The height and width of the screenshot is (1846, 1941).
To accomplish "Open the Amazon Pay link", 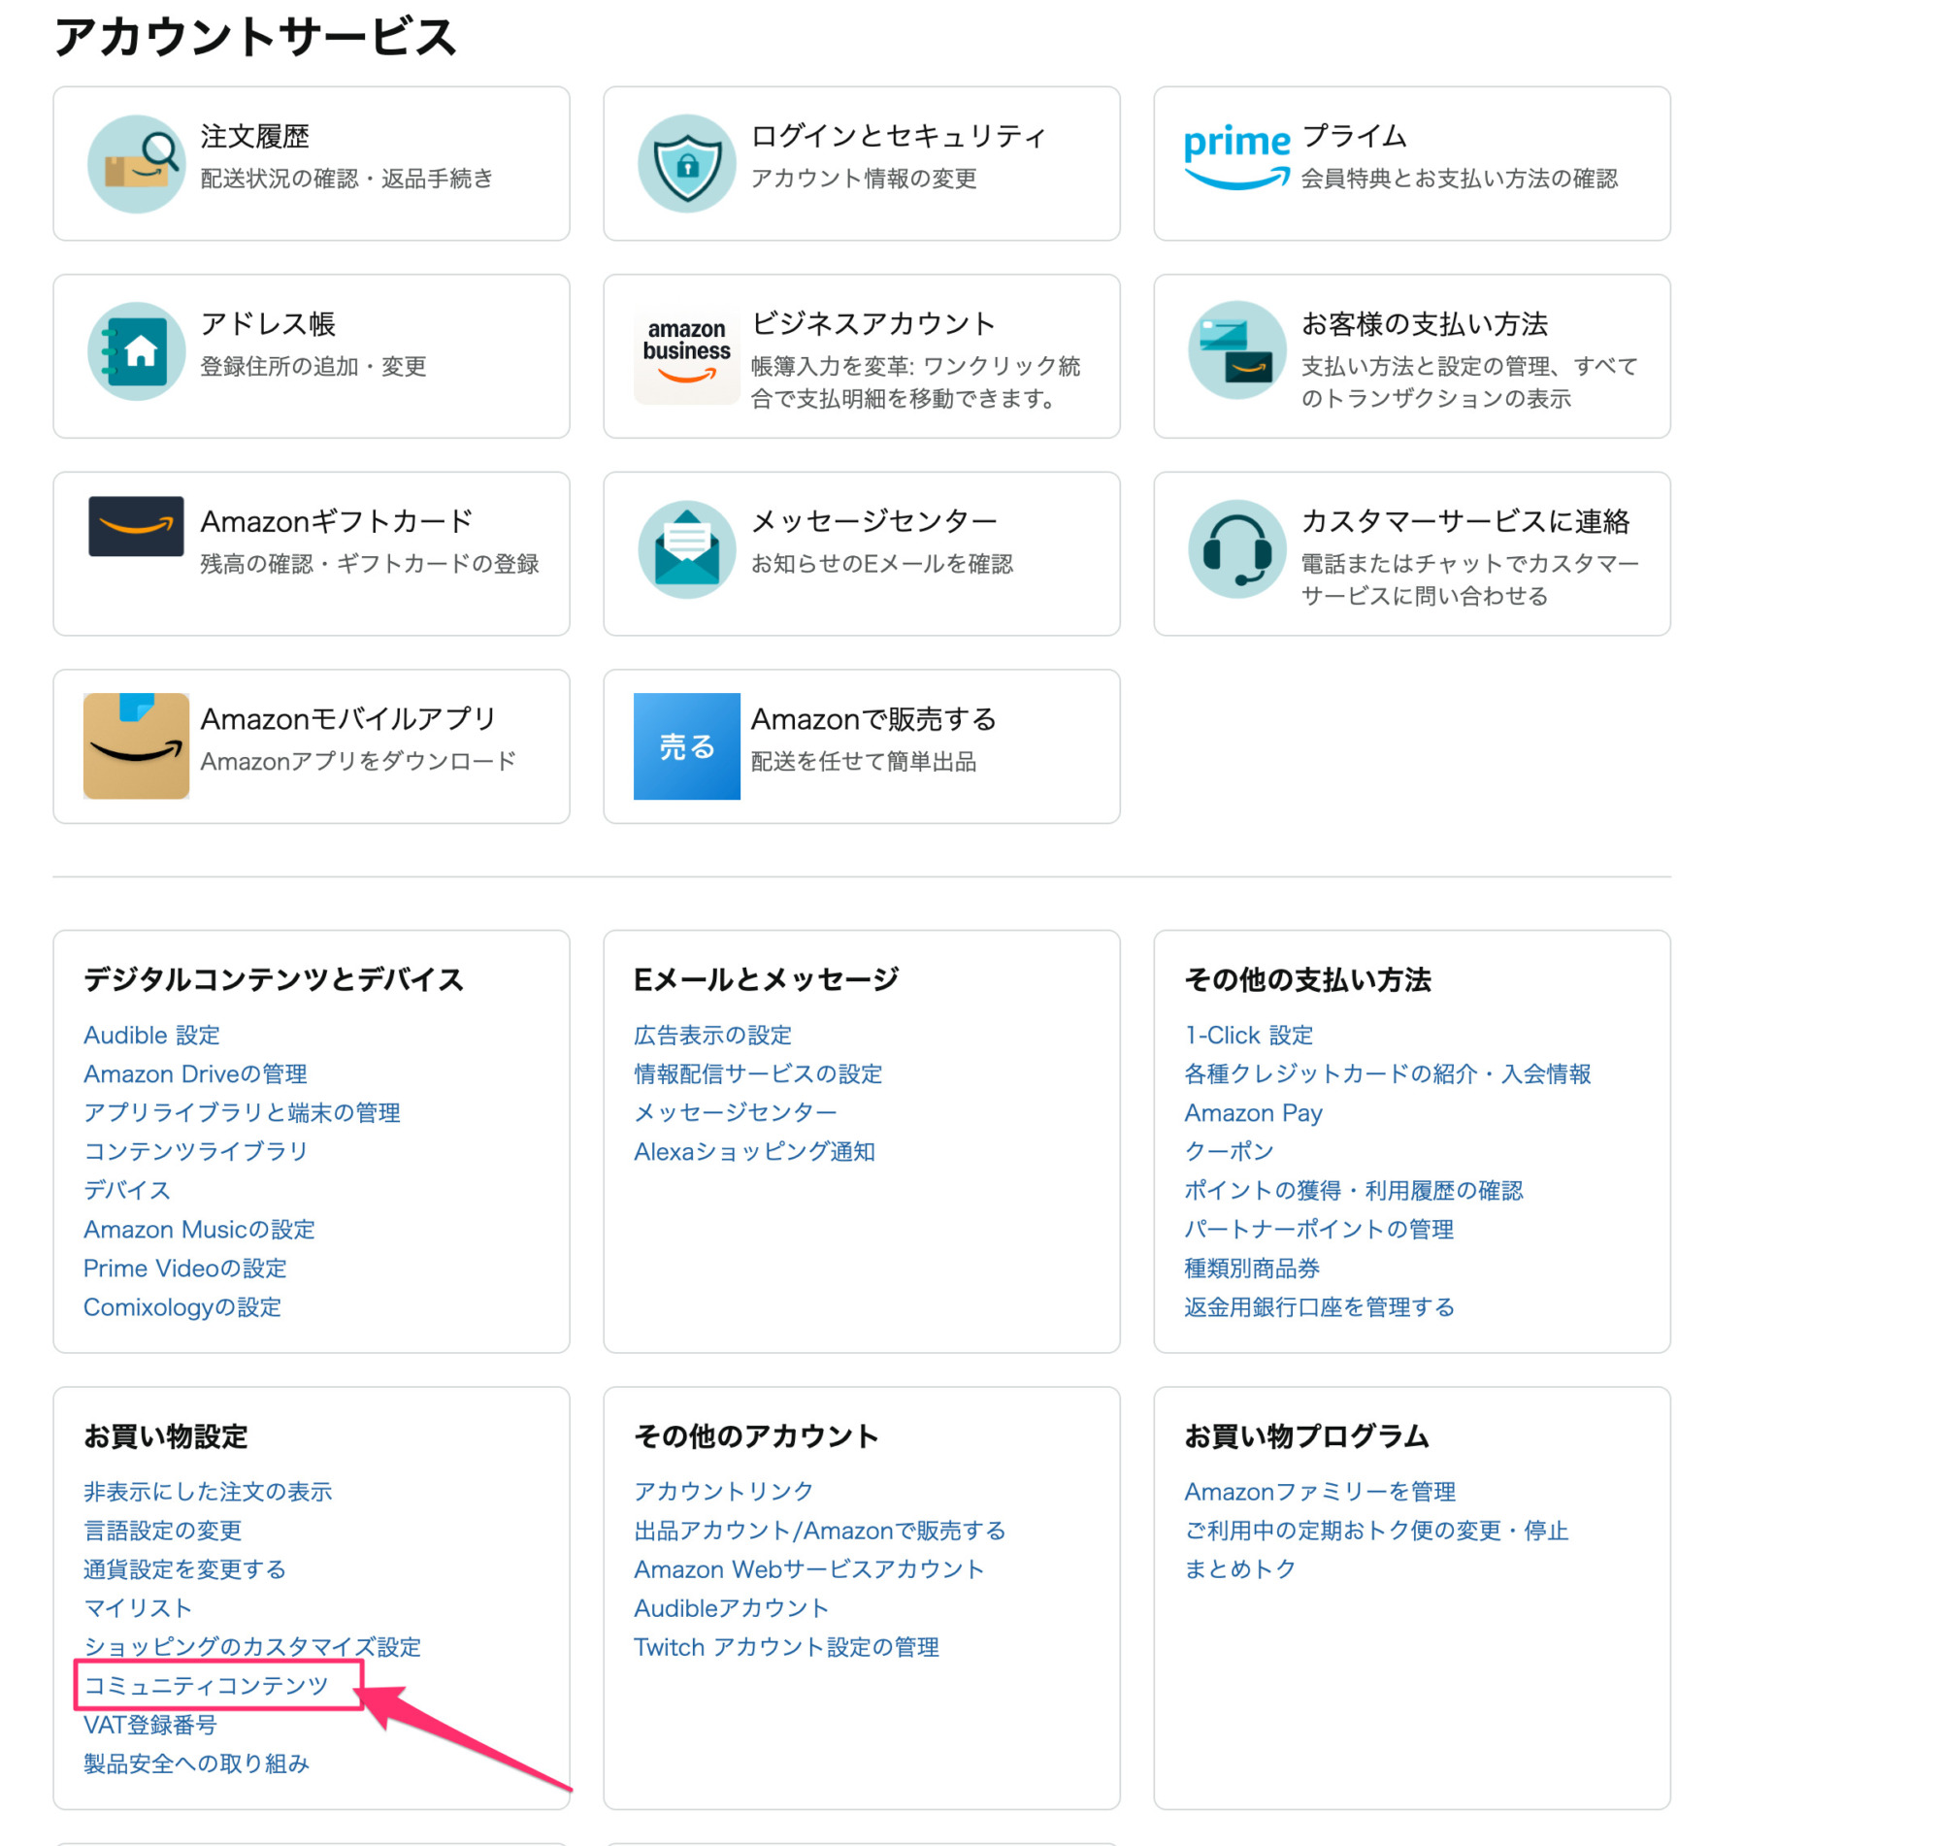I will tap(1253, 1113).
